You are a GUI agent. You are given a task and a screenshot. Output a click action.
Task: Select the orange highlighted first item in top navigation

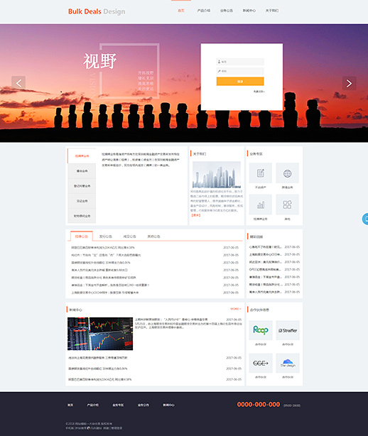[x=181, y=11]
